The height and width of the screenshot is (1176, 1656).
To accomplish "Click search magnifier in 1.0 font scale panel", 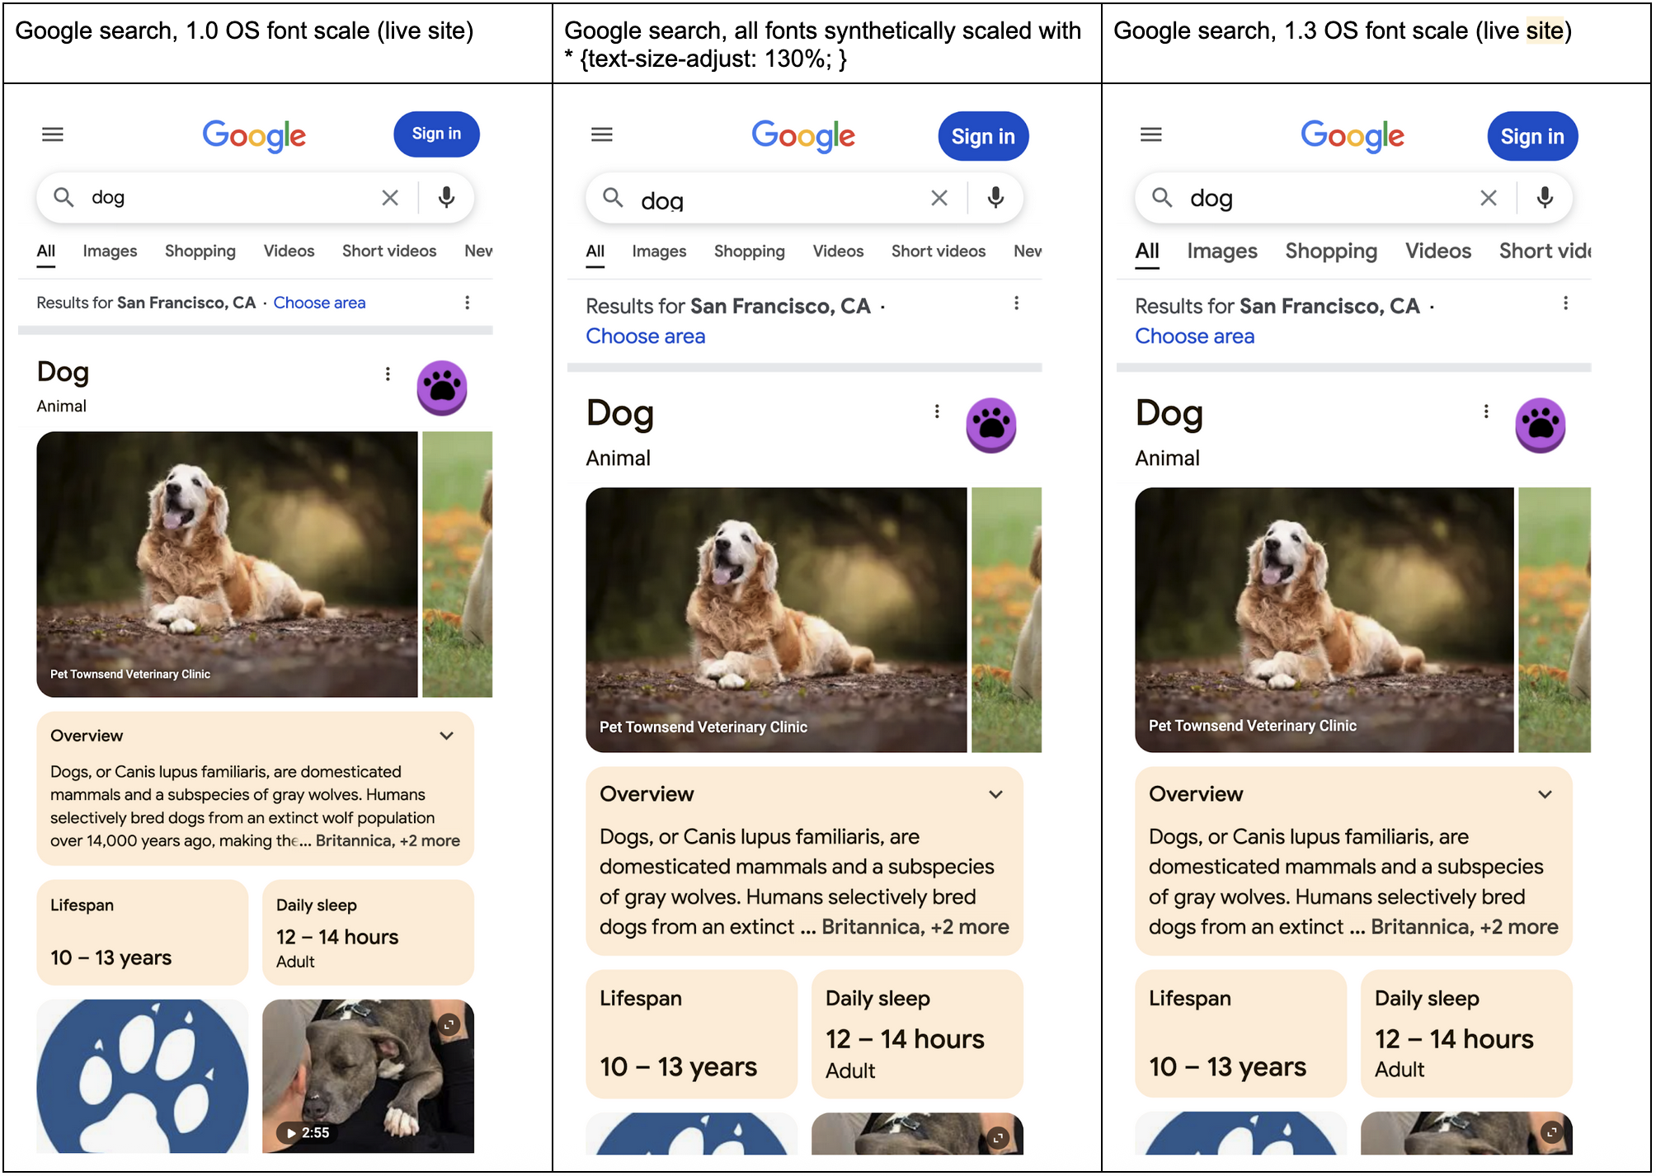I will tap(64, 197).
